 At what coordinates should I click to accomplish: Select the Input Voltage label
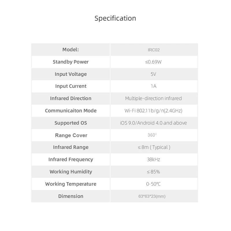point(70,74)
